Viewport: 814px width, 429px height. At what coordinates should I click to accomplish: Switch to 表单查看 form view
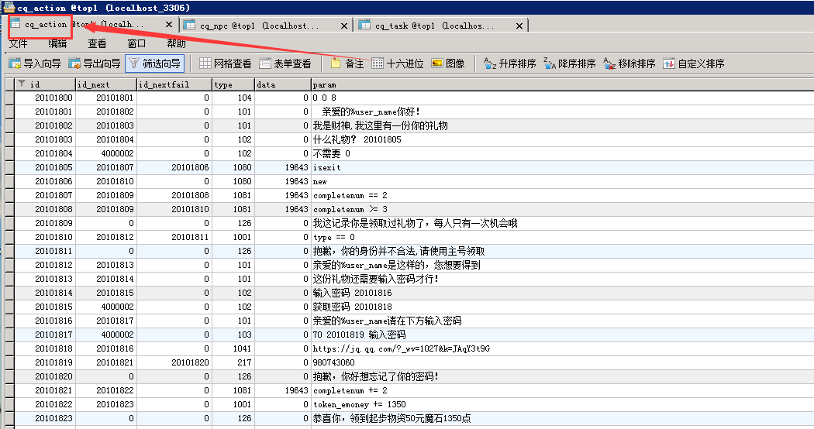[x=285, y=63]
